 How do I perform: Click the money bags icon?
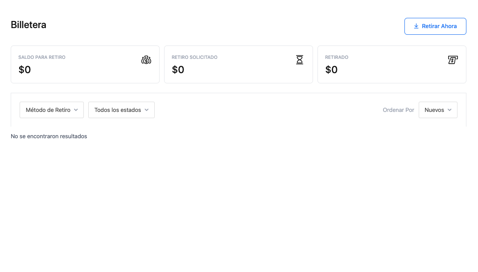point(146,60)
